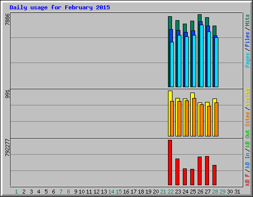This screenshot has height=197, width=253.
Task: Select the red kB bar for day 25
Action: (x=192, y=177)
